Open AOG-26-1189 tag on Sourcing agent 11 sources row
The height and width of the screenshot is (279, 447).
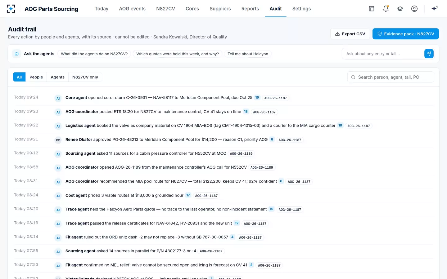[241, 153]
